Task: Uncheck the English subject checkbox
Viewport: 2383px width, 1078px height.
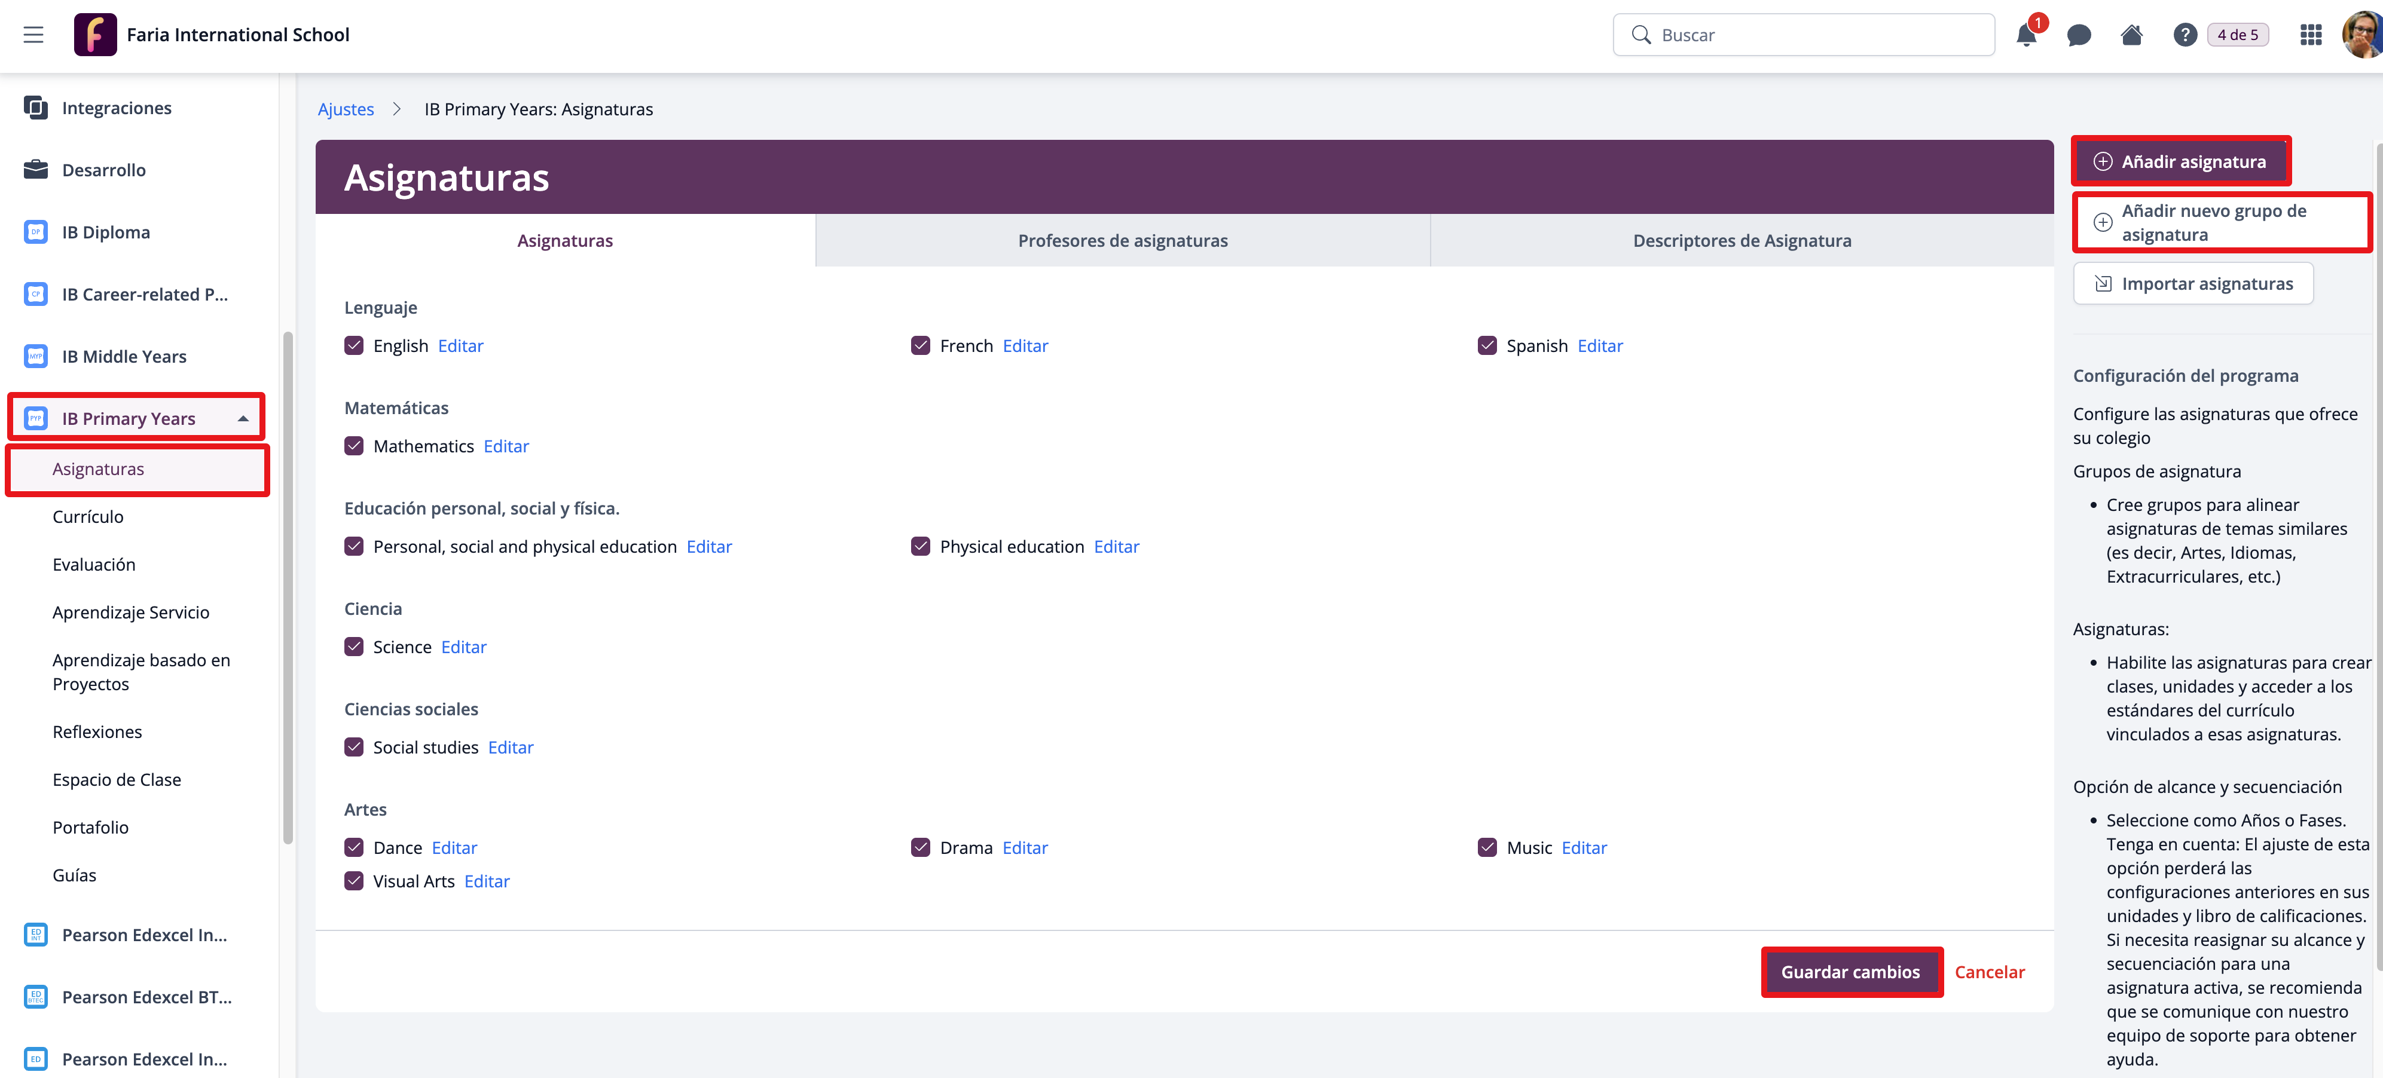Action: (355, 346)
